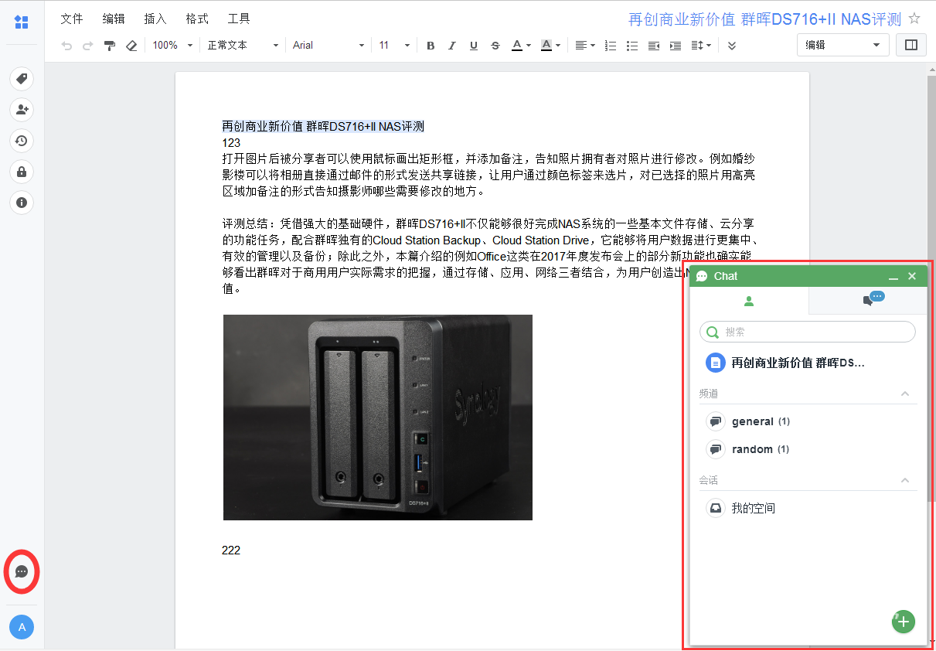Click the lock protection icon in sidebar
The image size is (936, 651).
tap(22, 172)
